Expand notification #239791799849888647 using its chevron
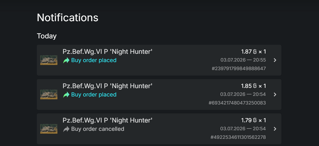The width and height of the screenshot is (319, 146). coord(275,60)
